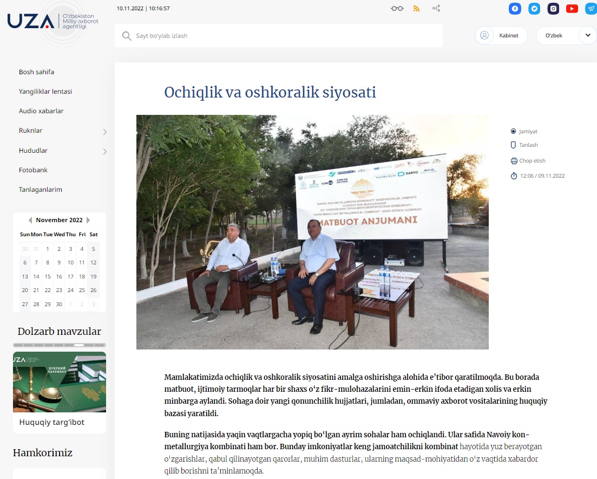Open the Twitter social icon
Image resolution: width=597 pixels, height=479 pixels.
534,9
